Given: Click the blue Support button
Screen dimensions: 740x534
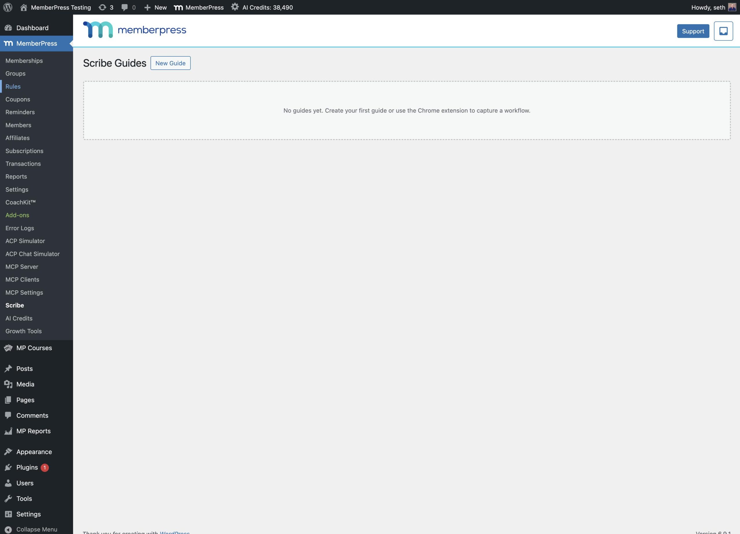Looking at the screenshot, I should [693, 31].
